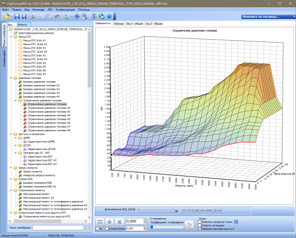The image size is (296, 238).
Task: Disable 'Поменять местами оси X и Z' checkbox
Action: pos(200,229)
